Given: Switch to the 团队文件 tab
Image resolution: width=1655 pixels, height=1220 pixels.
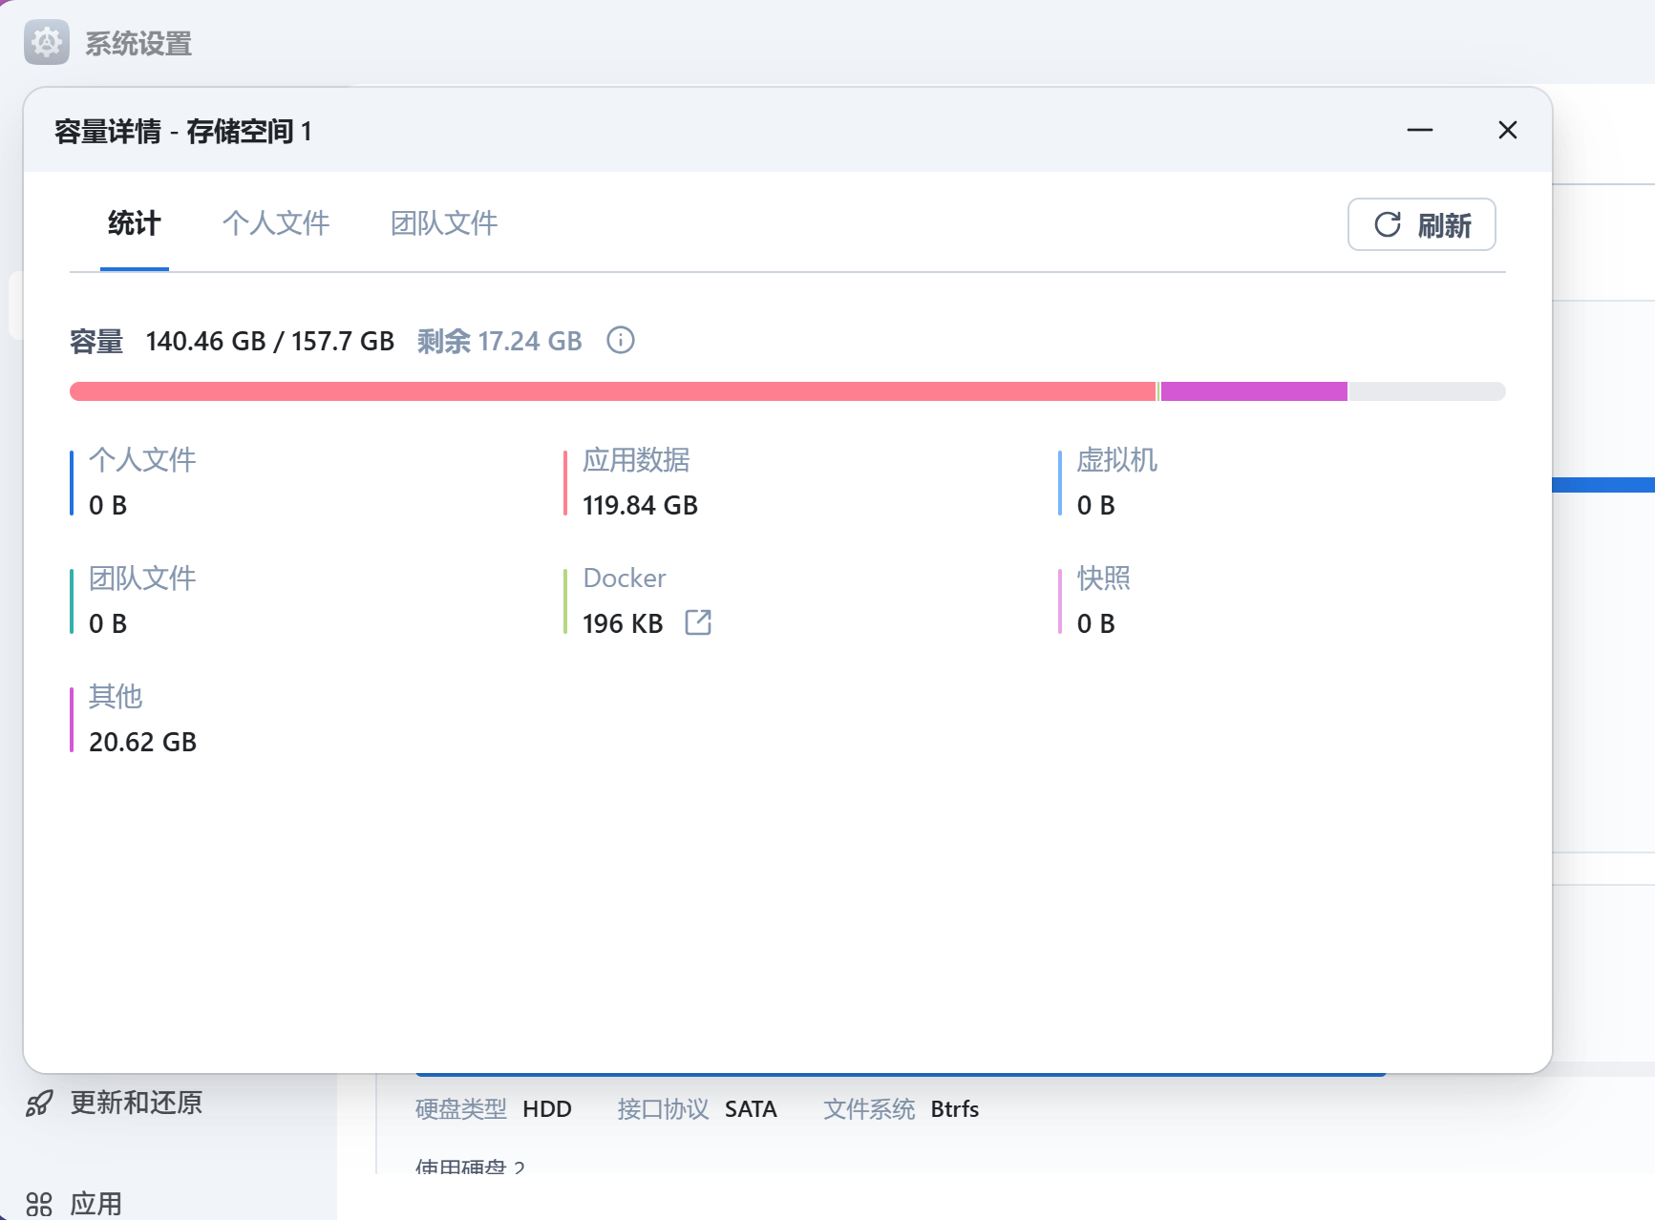Looking at the screenshot, I should [x=443, y=223].
